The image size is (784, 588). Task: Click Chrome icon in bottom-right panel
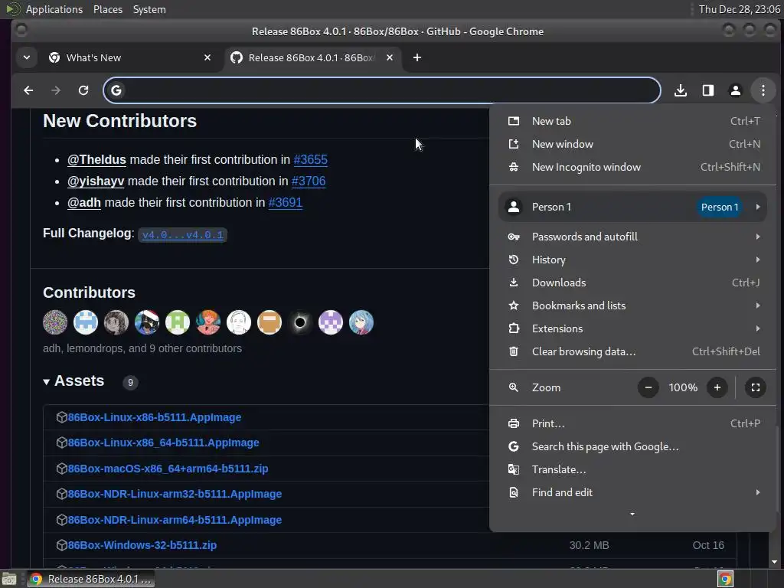[x=725, y=579]
